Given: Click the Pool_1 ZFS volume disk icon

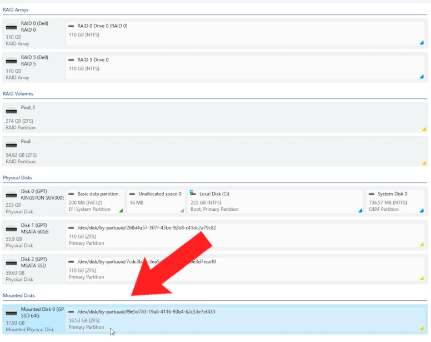Looking at the screenshot, I should click(x=12, y=111).
